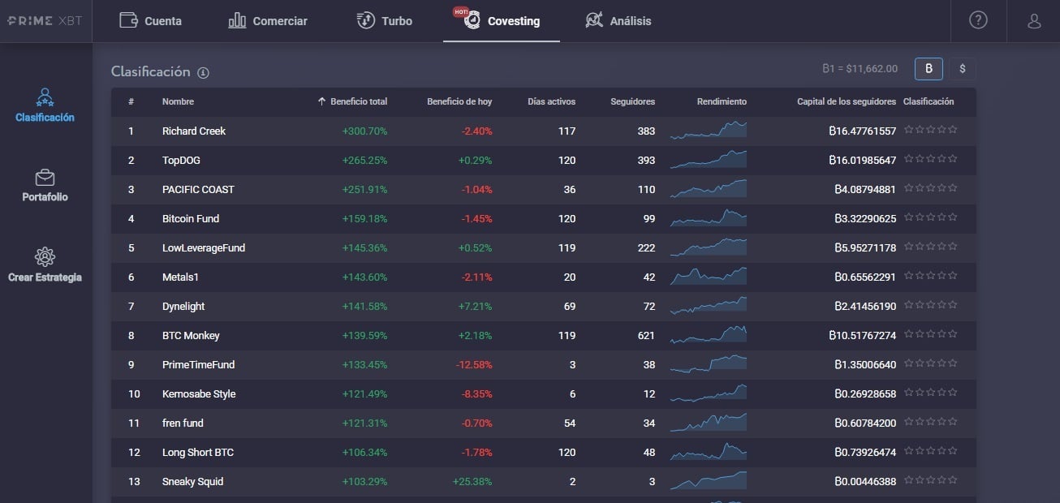Image resolution: width=1060 pixels, height=503 pixels.
Task: Switch to the Turbo tab
Action: 385,21
